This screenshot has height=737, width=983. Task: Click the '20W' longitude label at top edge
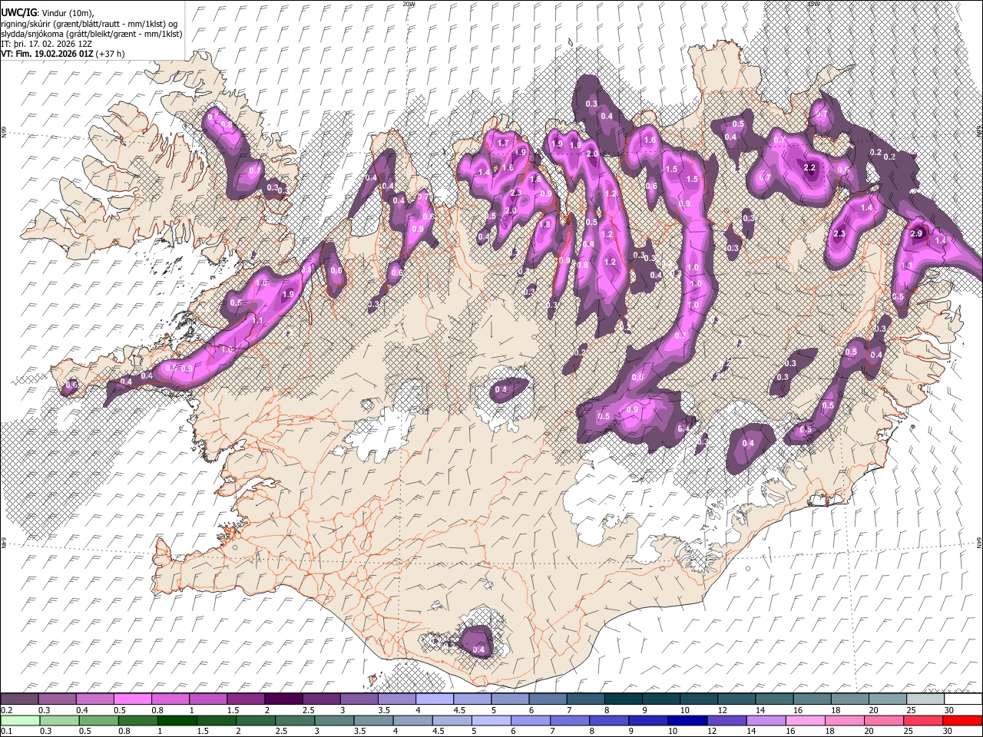[409, 4]
